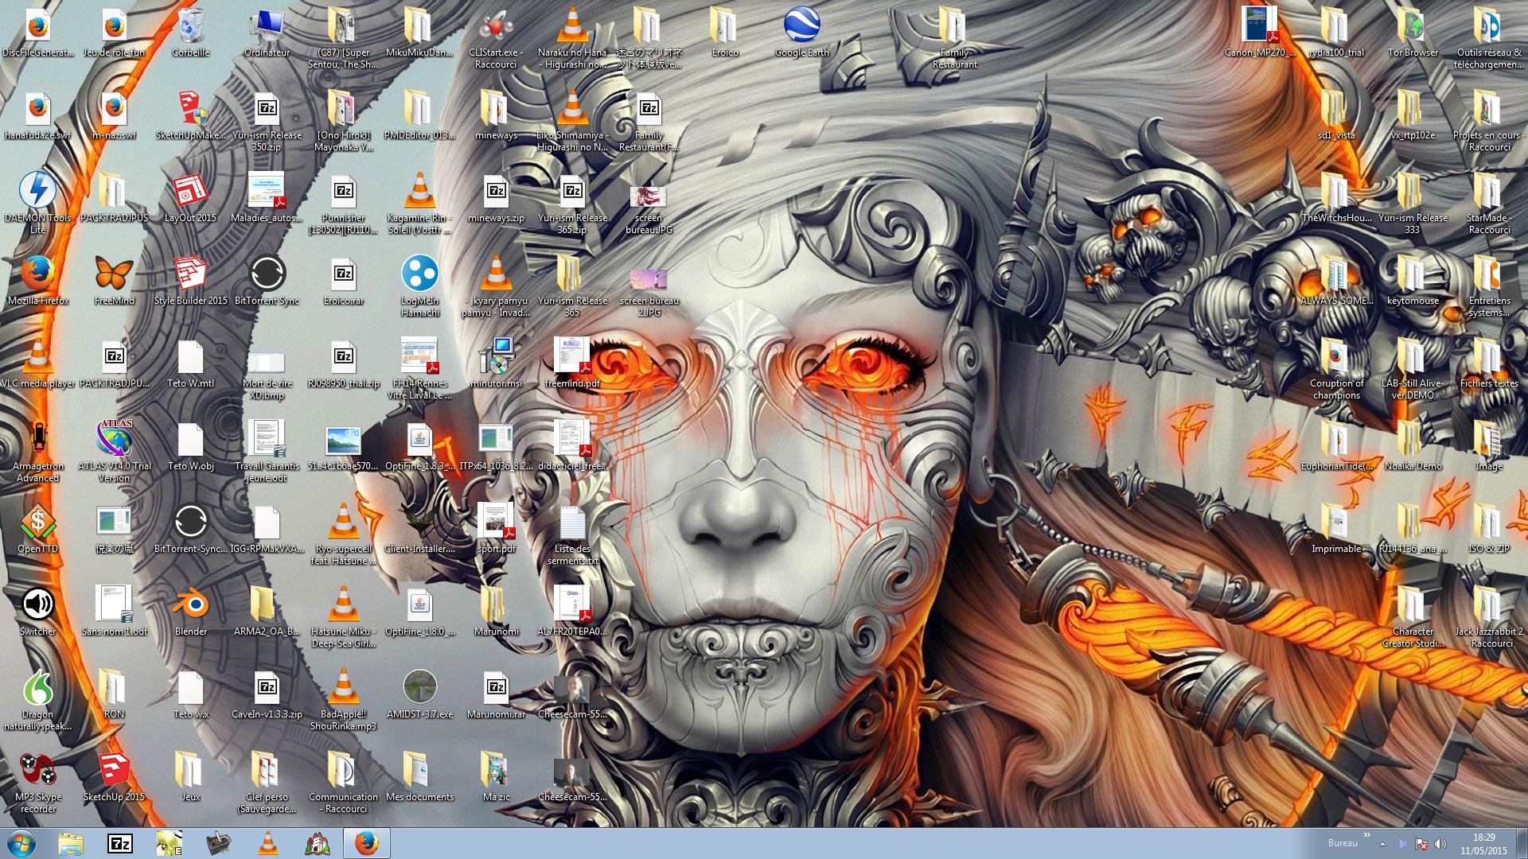Screen dimensions: 1528x859
Task: Open the Canon_MP270 PDF file
Action: [1260, 32]
